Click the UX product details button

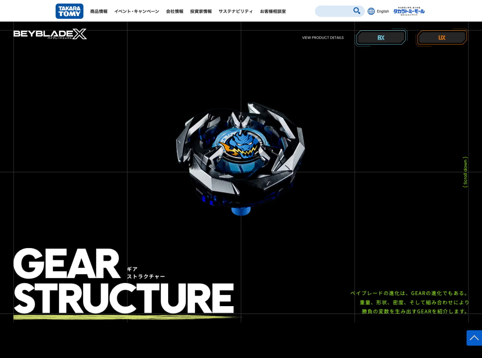[x=442, y=37]
